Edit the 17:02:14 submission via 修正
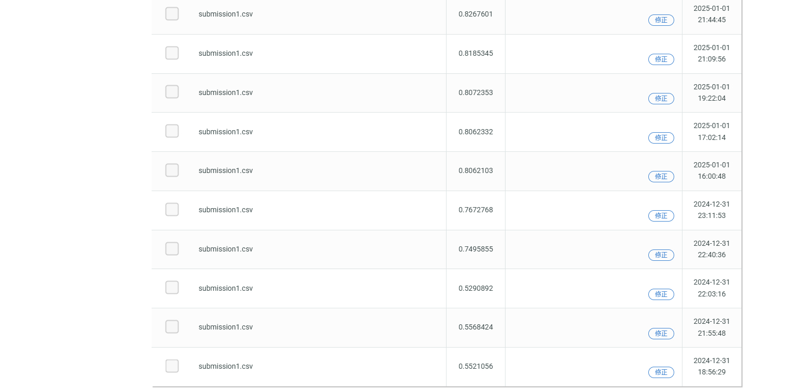Viewport: 802px width, 392px height. click(661, 138)
